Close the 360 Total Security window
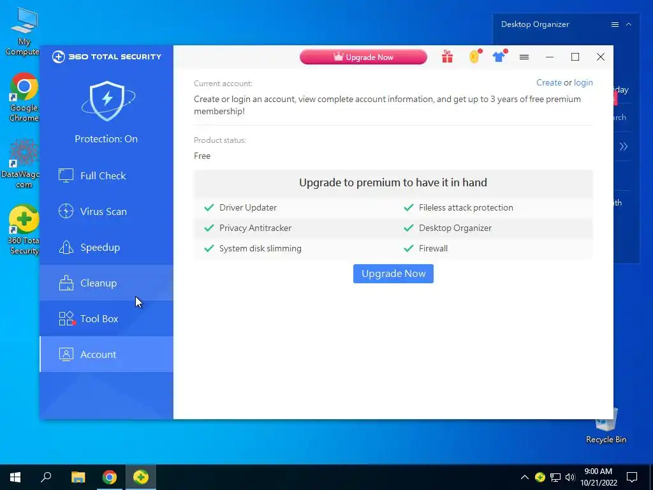Image resolution: width=653 pixels, height=490 pixels. (x=601, y=57)
